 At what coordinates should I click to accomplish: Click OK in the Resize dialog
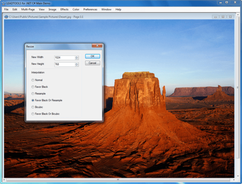[x=92, y=56]
